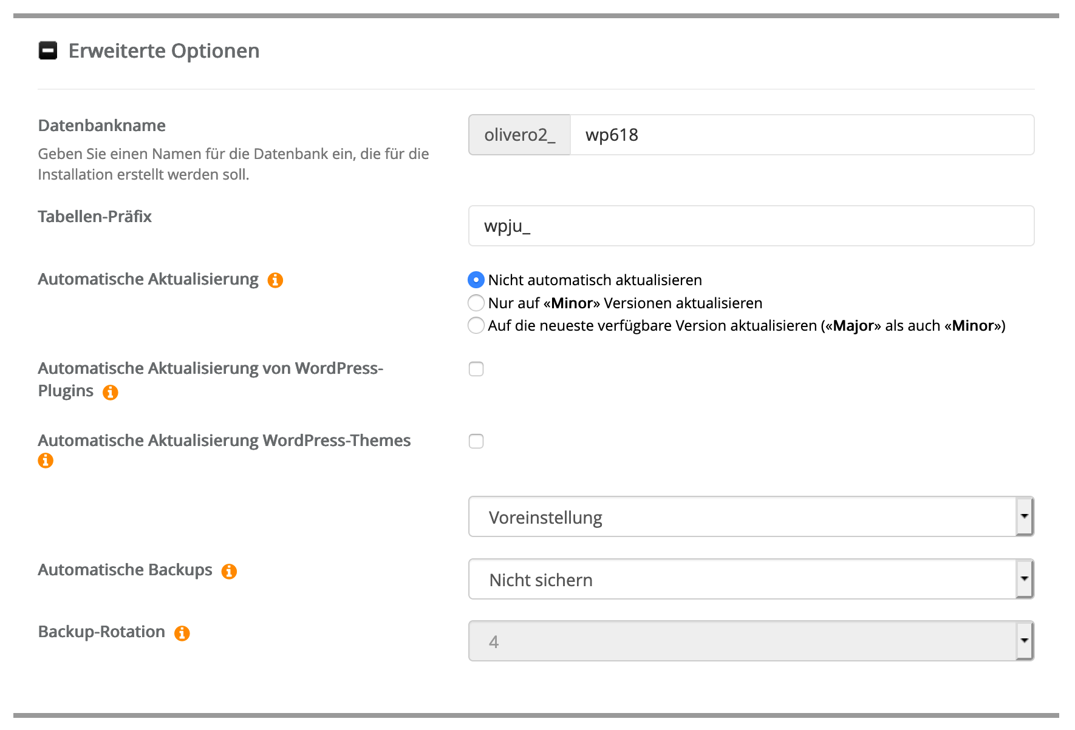Click the Datenbankname field containing wp618
1075x730 pixels.
coord(790,135)
